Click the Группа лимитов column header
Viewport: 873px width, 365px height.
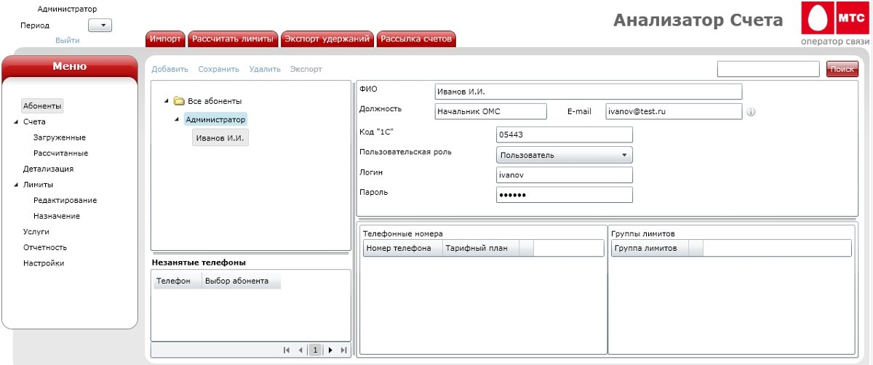click(x=650, y=249)
